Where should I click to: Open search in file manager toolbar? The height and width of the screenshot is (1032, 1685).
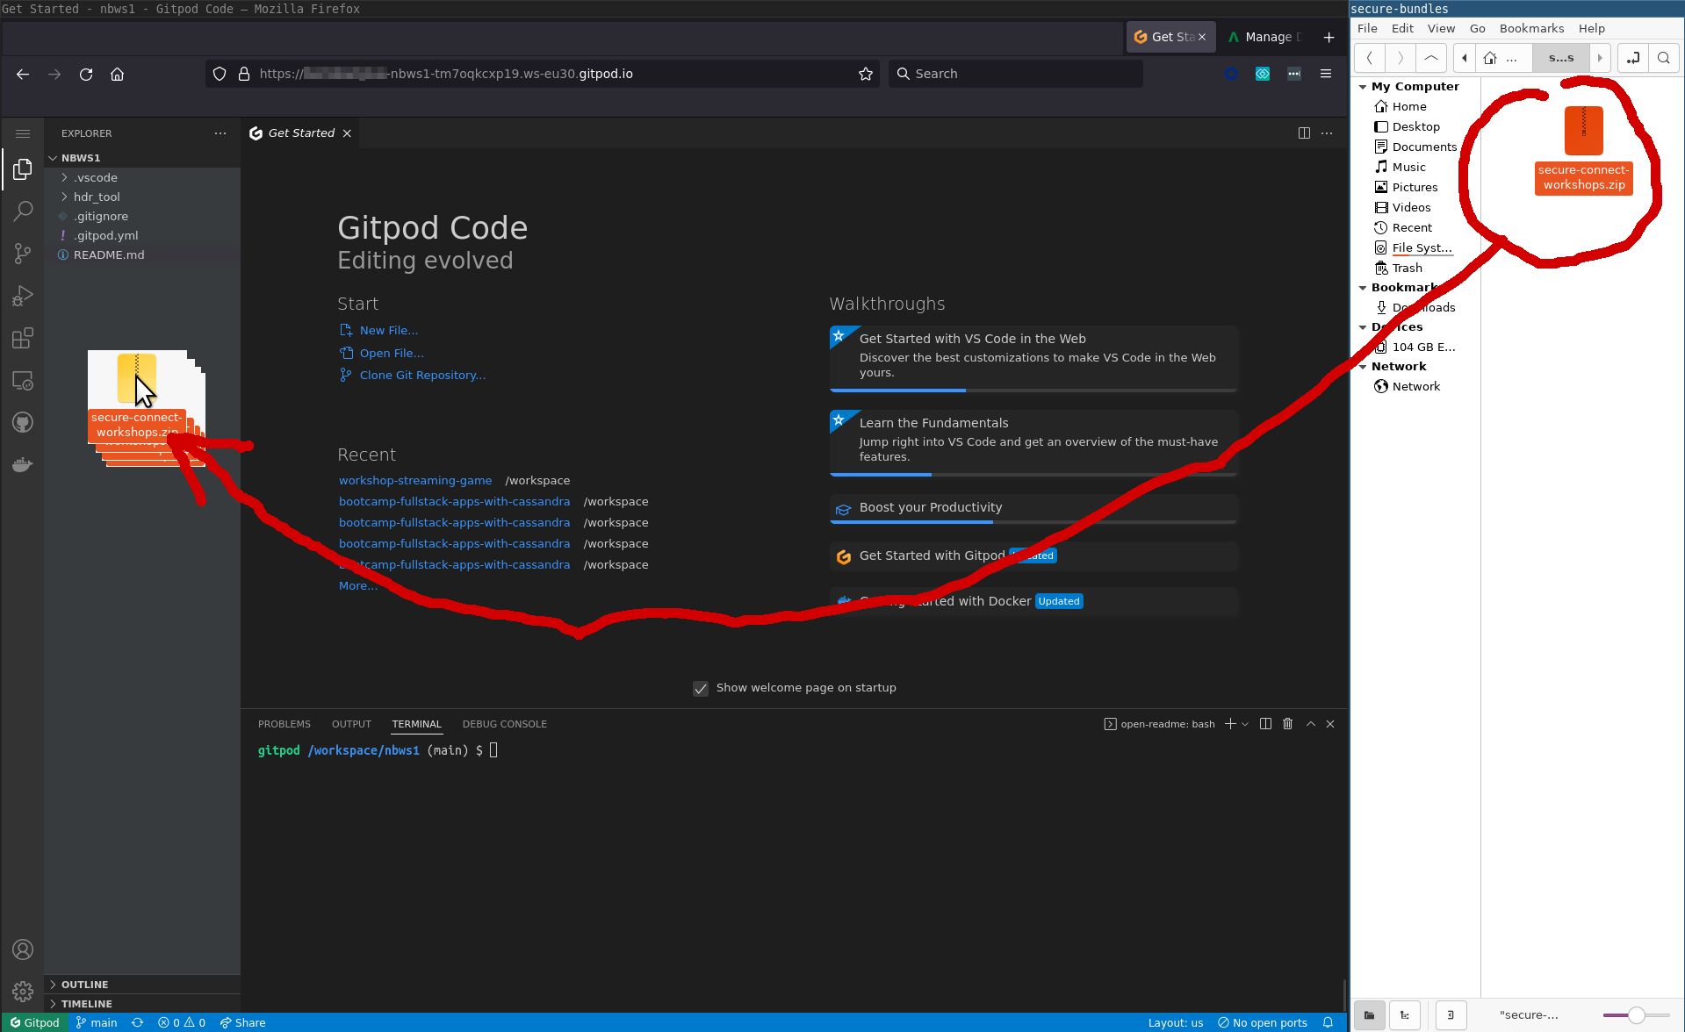pos(1663,58)
